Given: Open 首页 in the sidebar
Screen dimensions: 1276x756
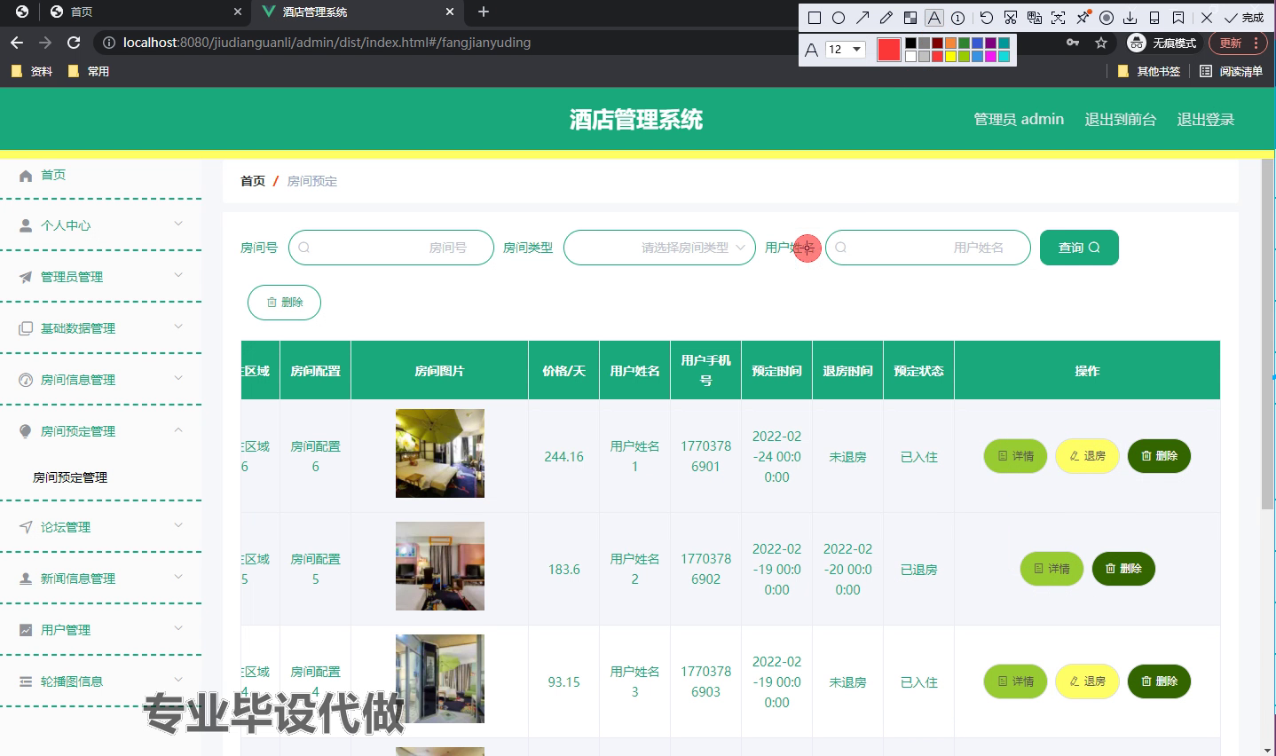Looking at the screenshot, I should tap(100, 175).
